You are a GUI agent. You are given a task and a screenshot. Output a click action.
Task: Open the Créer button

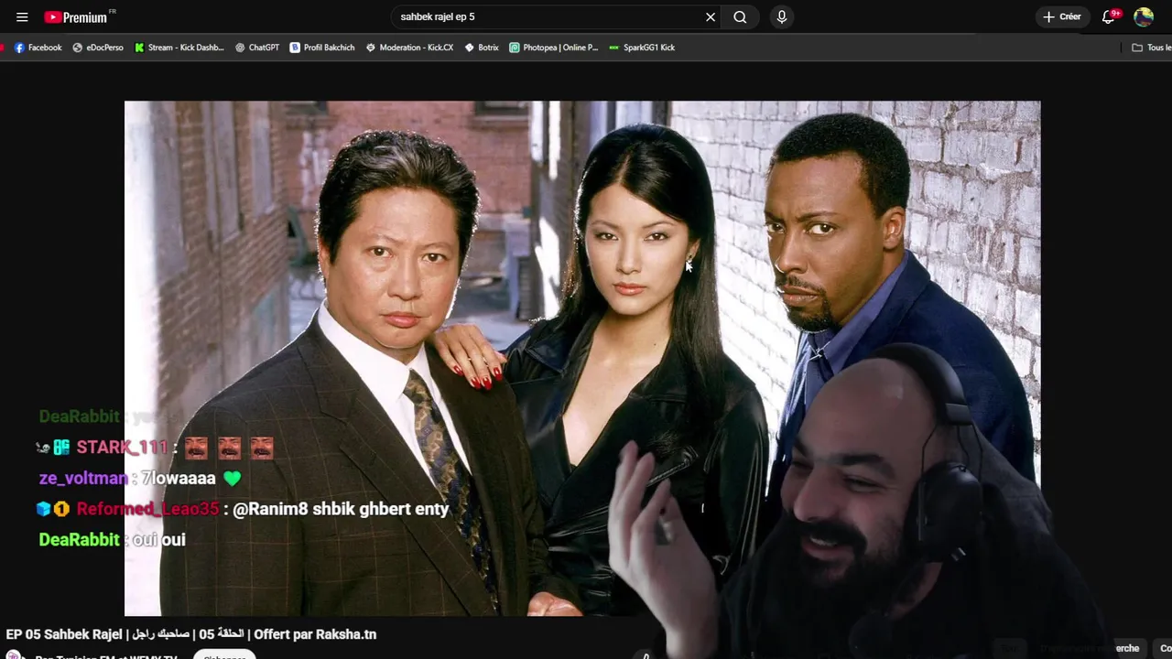point(1062,16)
